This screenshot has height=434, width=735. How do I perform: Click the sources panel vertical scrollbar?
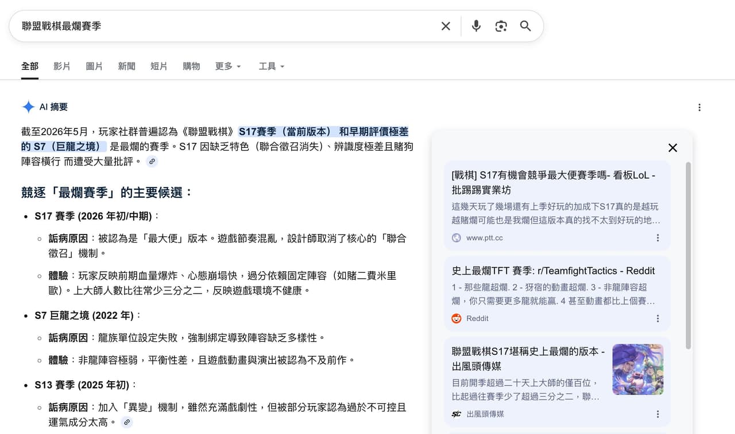688,256
